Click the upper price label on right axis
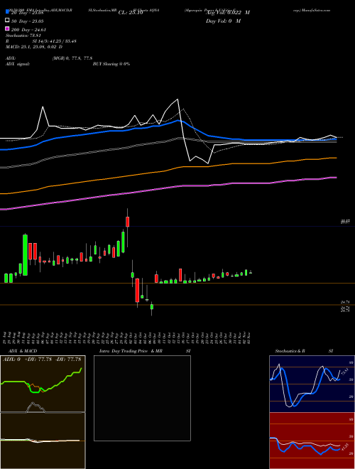 tap(345, 222)
